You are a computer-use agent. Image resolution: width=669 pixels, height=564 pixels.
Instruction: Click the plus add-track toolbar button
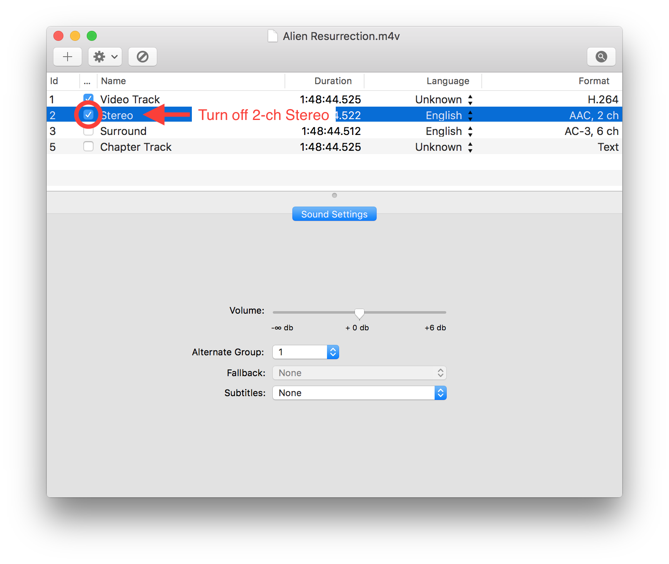pos(68,57)
